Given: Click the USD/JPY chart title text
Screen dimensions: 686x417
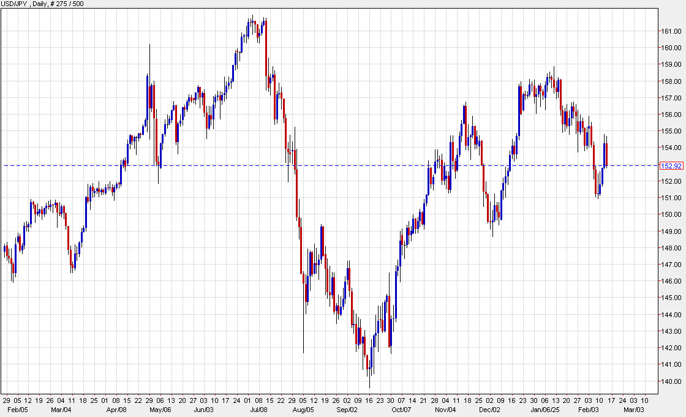Looking at the screenshot, I should pos(17,4).
